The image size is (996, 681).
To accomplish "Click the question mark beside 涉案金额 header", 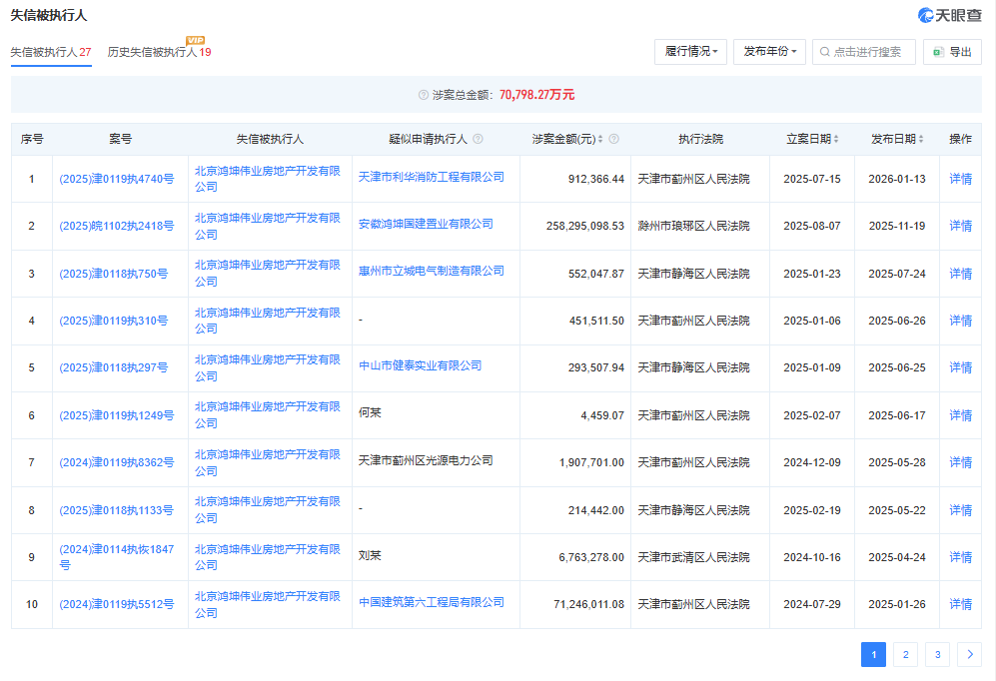I will pyautogui.click(x=614, y=139).
